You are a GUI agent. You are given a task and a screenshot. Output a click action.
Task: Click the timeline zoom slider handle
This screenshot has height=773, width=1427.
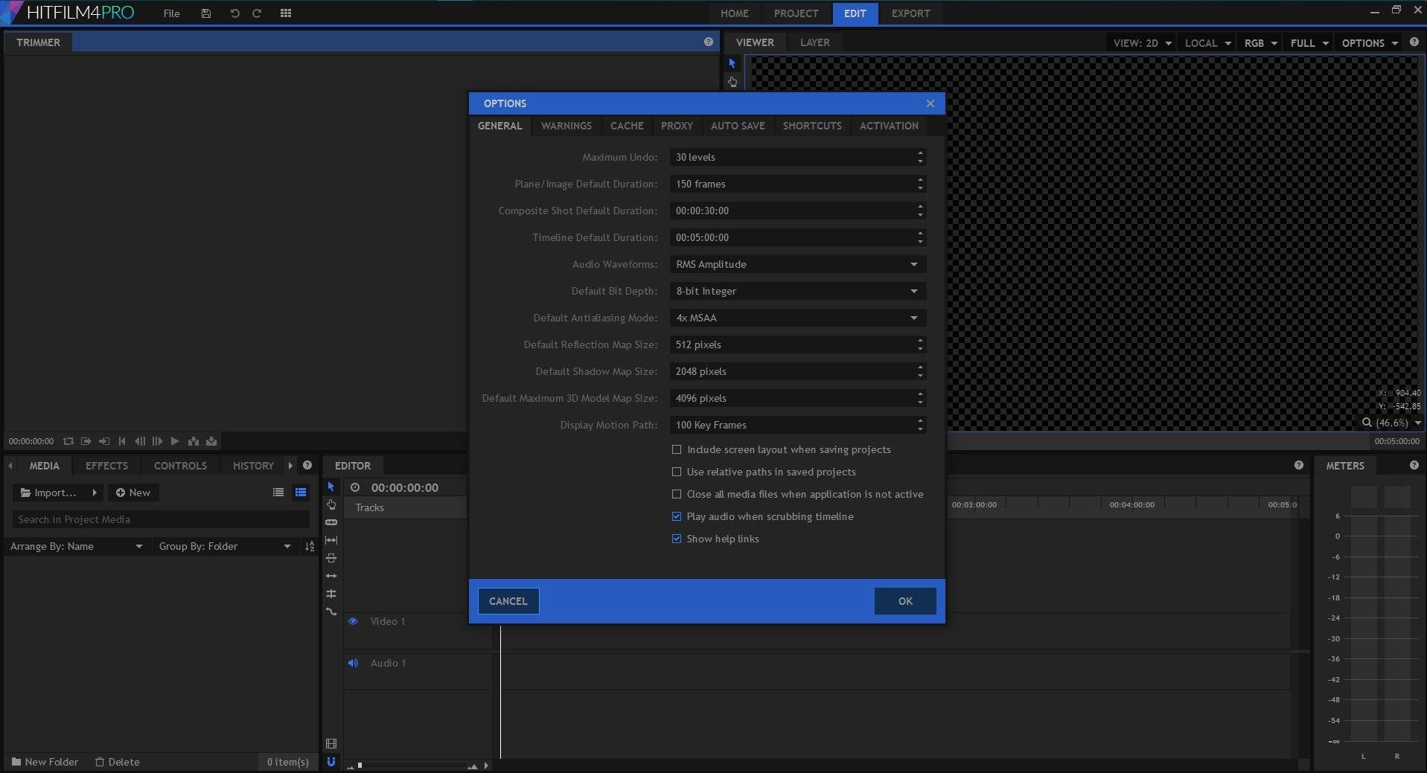coord(360,765)
